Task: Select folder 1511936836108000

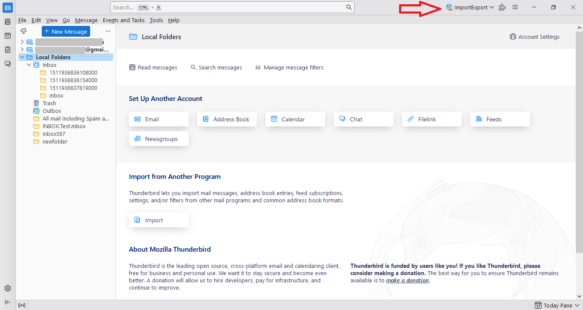Action: [73, 72]
